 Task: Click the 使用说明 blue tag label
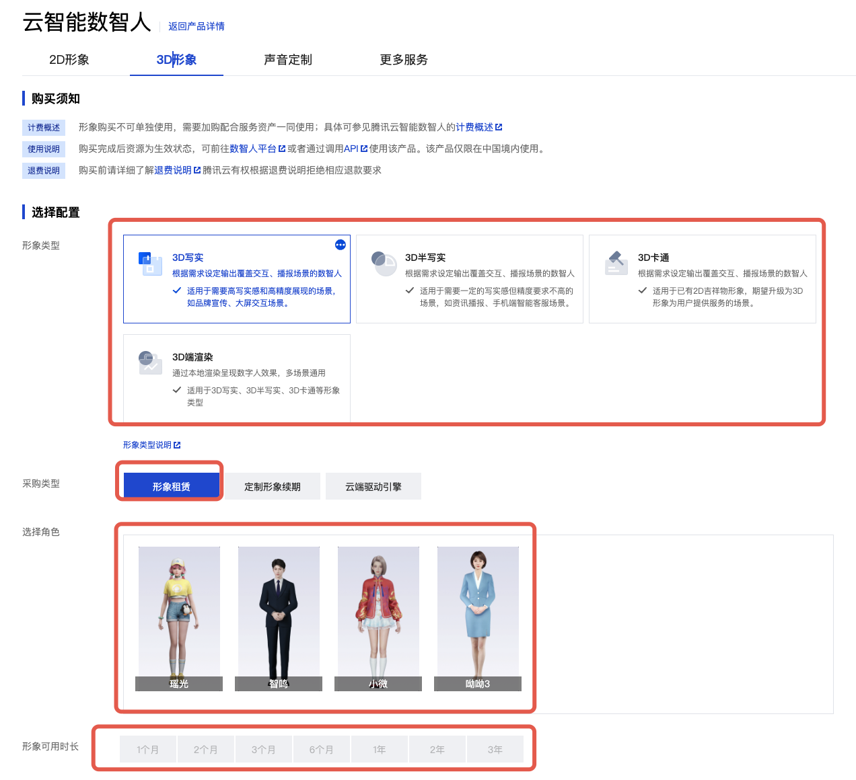coord(44,149)
